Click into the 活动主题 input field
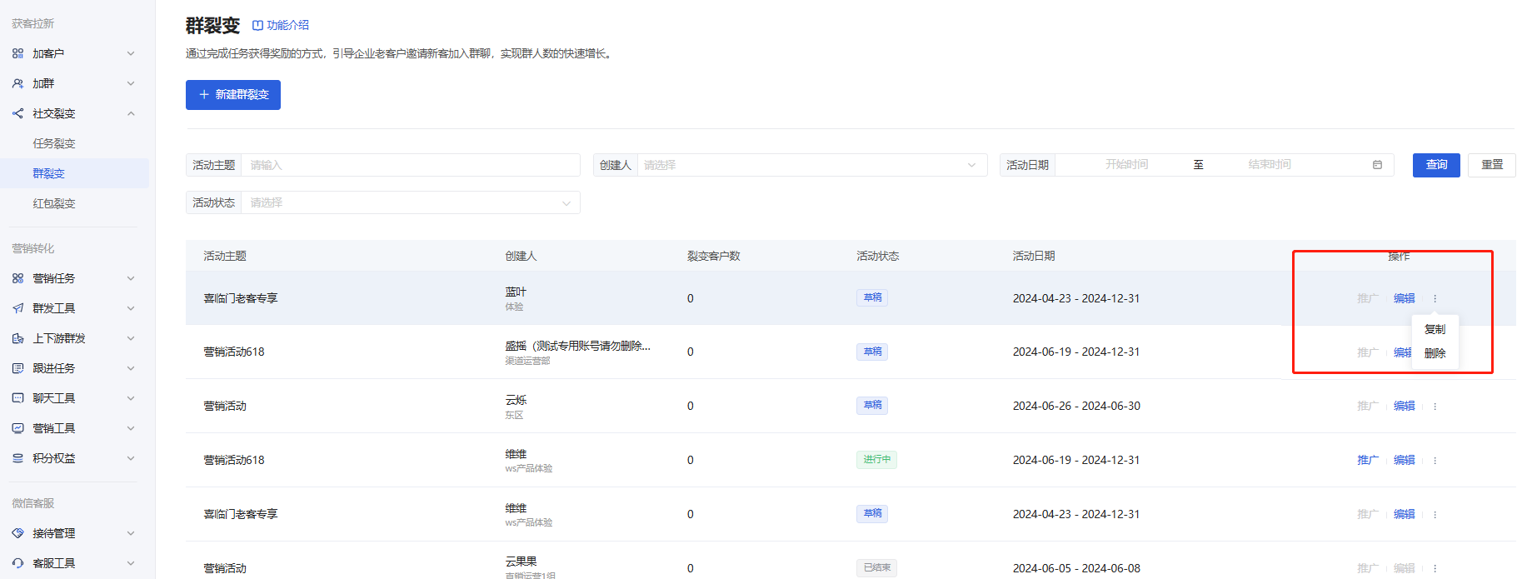 click(411, 165)
